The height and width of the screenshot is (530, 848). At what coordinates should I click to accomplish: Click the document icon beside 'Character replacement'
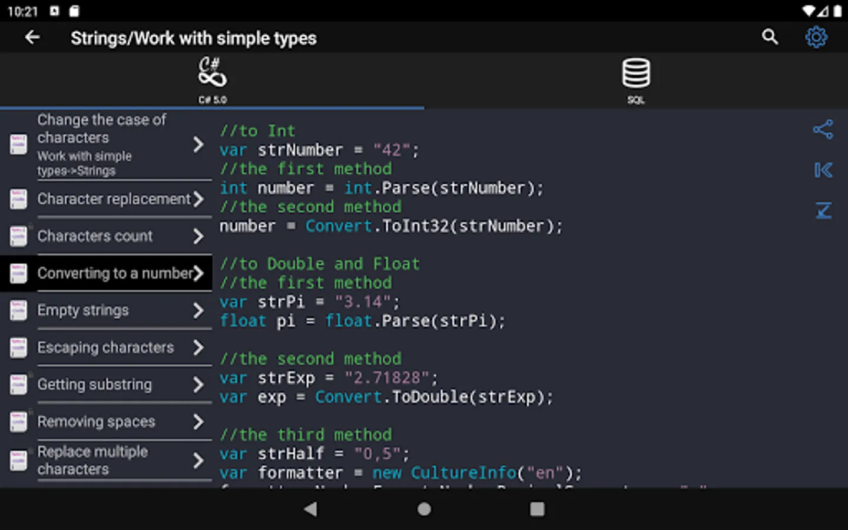(18, 199)
